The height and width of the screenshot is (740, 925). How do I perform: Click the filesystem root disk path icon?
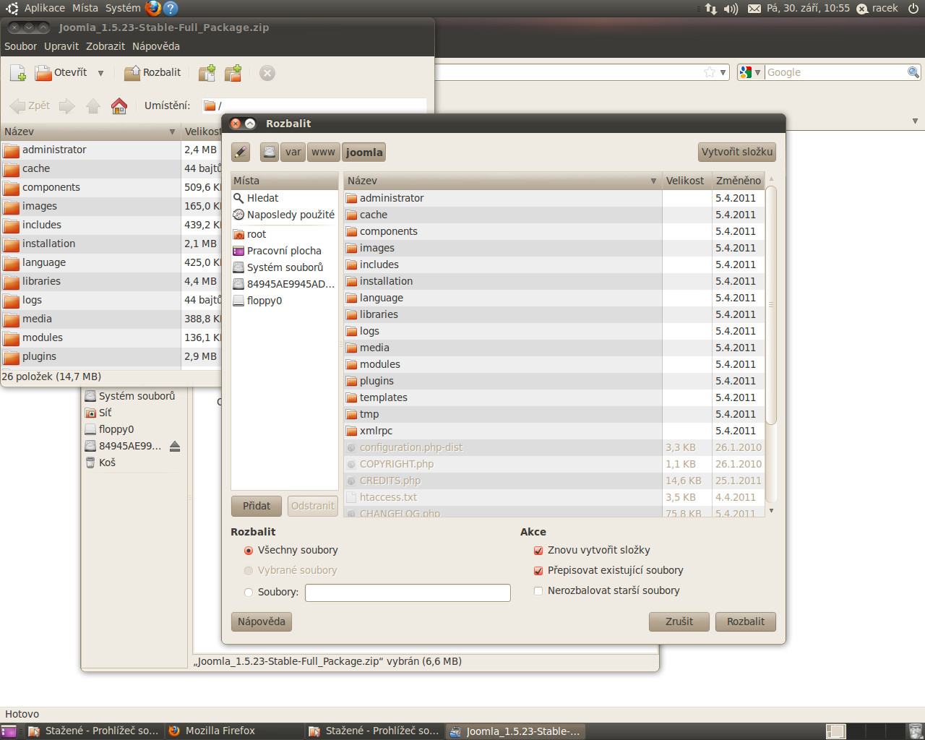[x=270, y=152]
